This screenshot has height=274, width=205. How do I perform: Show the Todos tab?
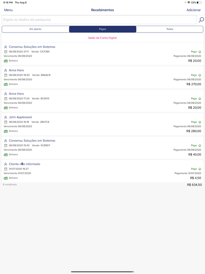[170, 29]
